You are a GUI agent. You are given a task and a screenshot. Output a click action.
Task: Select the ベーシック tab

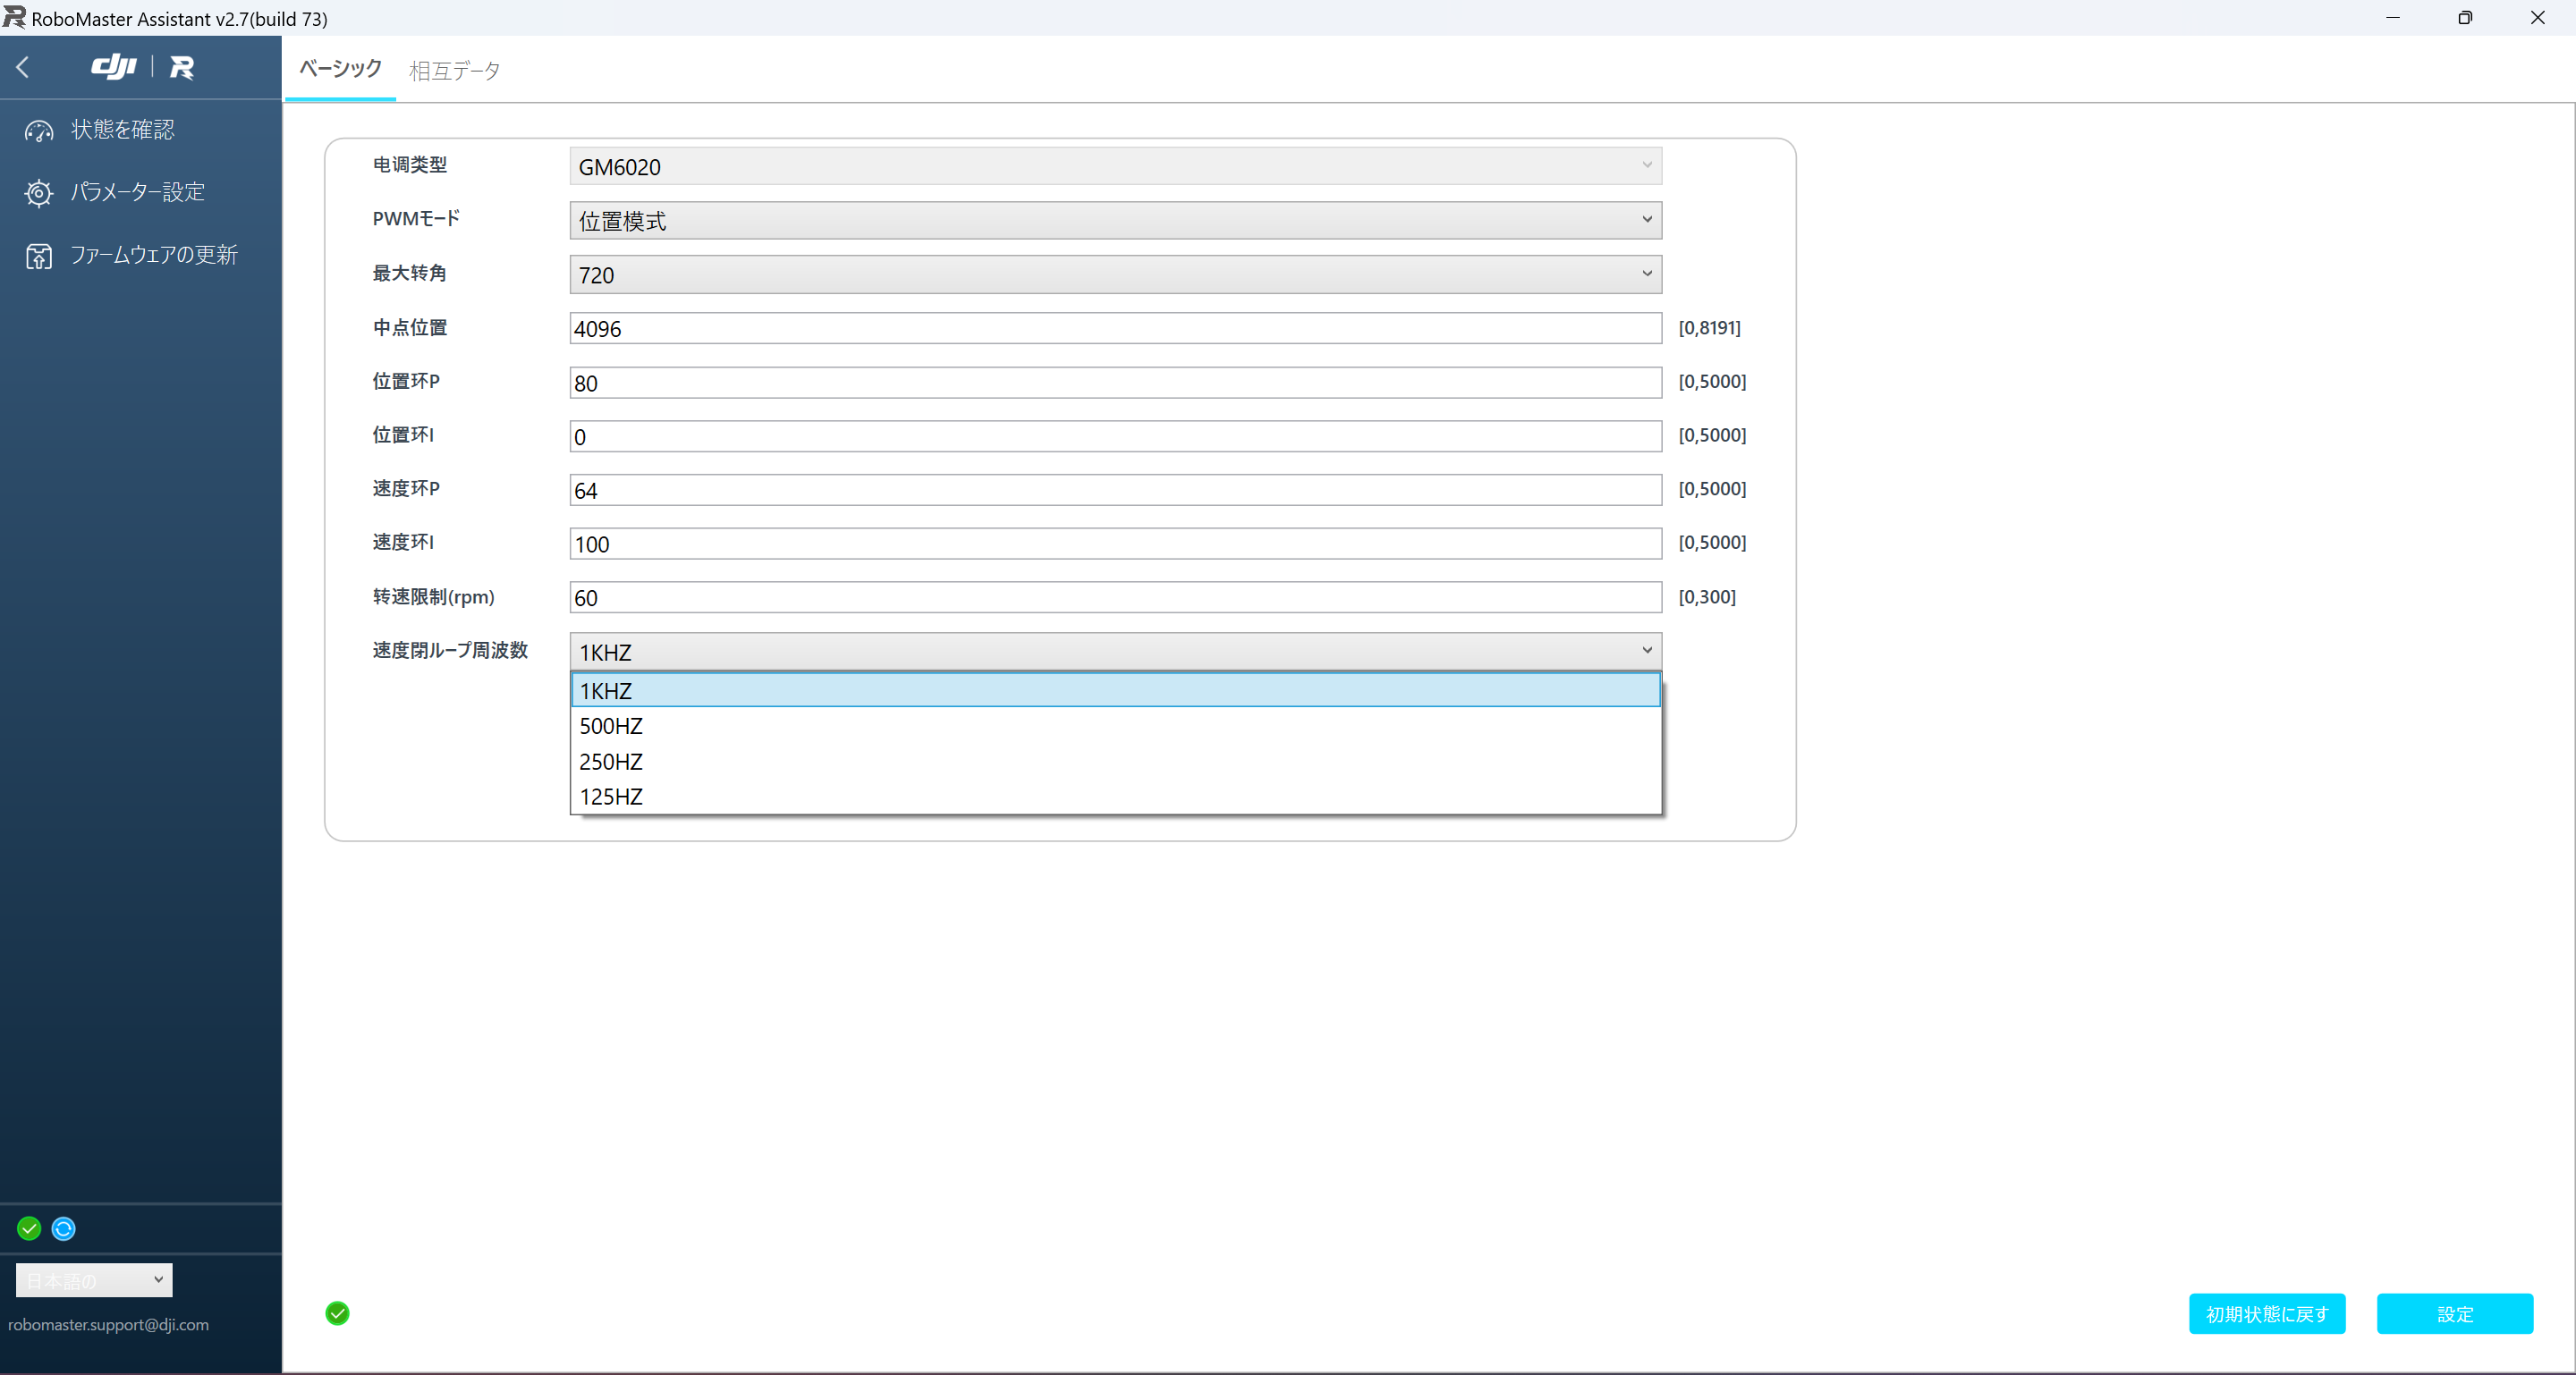tap(339, 70)
